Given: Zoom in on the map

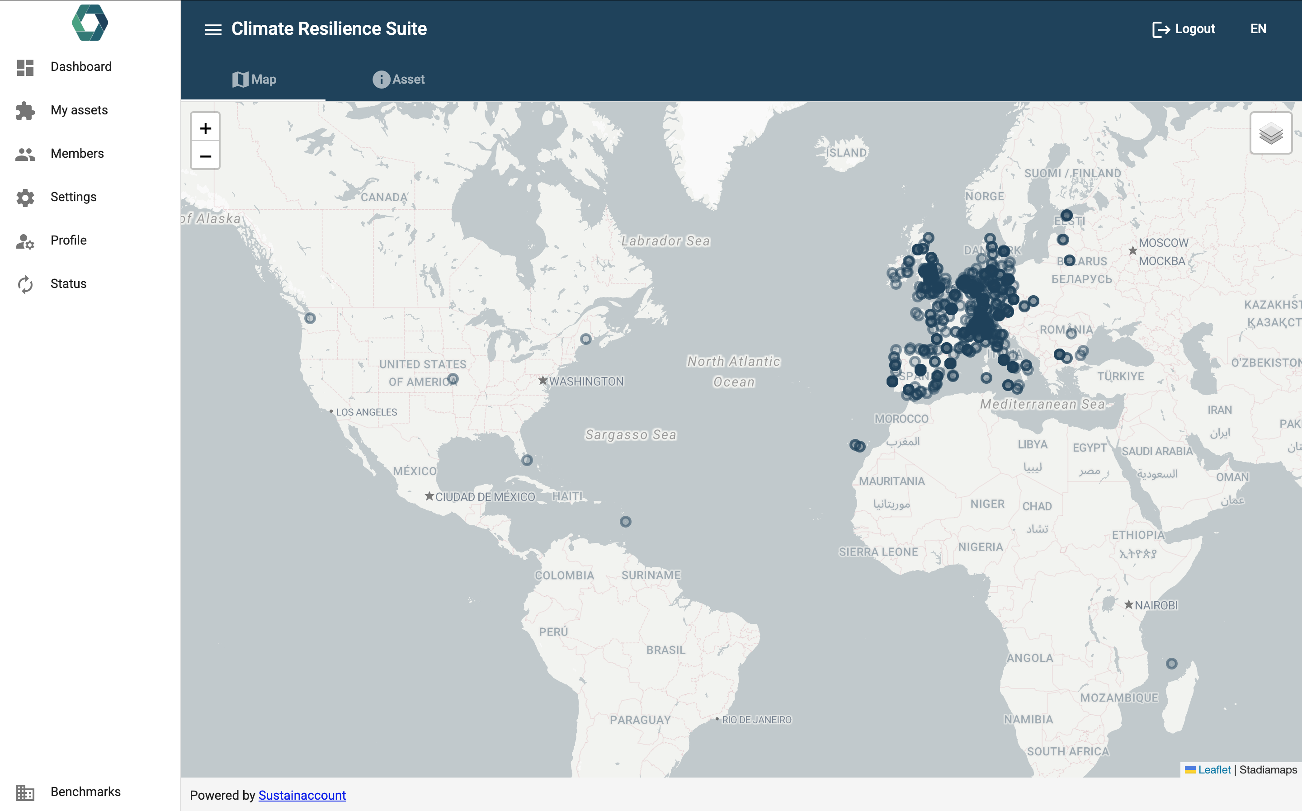Looking at the screenshot, I should pos(205,128).
